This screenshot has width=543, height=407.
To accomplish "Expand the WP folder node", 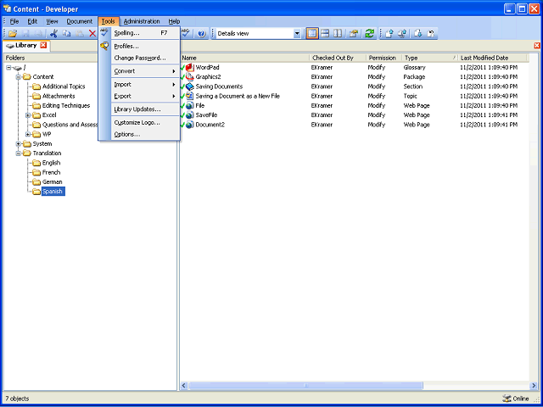I will click(28, 134).
